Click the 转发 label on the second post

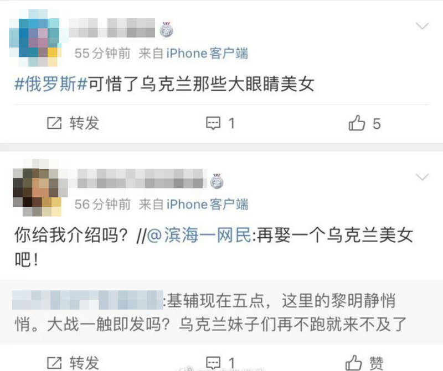coord(85,363)
